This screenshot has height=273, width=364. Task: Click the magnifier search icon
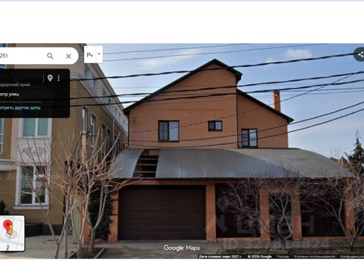point(50,56)
